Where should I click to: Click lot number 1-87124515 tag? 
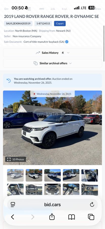(x=43, y=23)
